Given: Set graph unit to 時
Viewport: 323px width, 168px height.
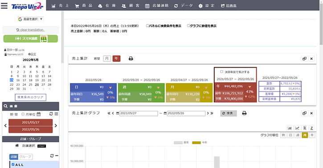Looking at the screenshot, I should click(283, 135).
